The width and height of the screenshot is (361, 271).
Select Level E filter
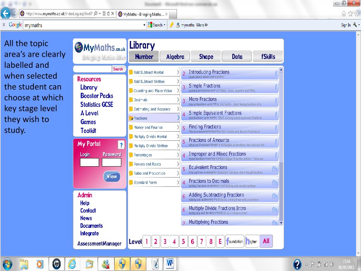click(220, 241)
